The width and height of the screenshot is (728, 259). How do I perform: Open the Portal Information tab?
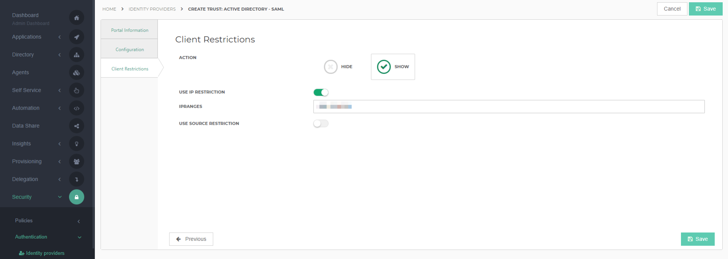coord(129,29)
